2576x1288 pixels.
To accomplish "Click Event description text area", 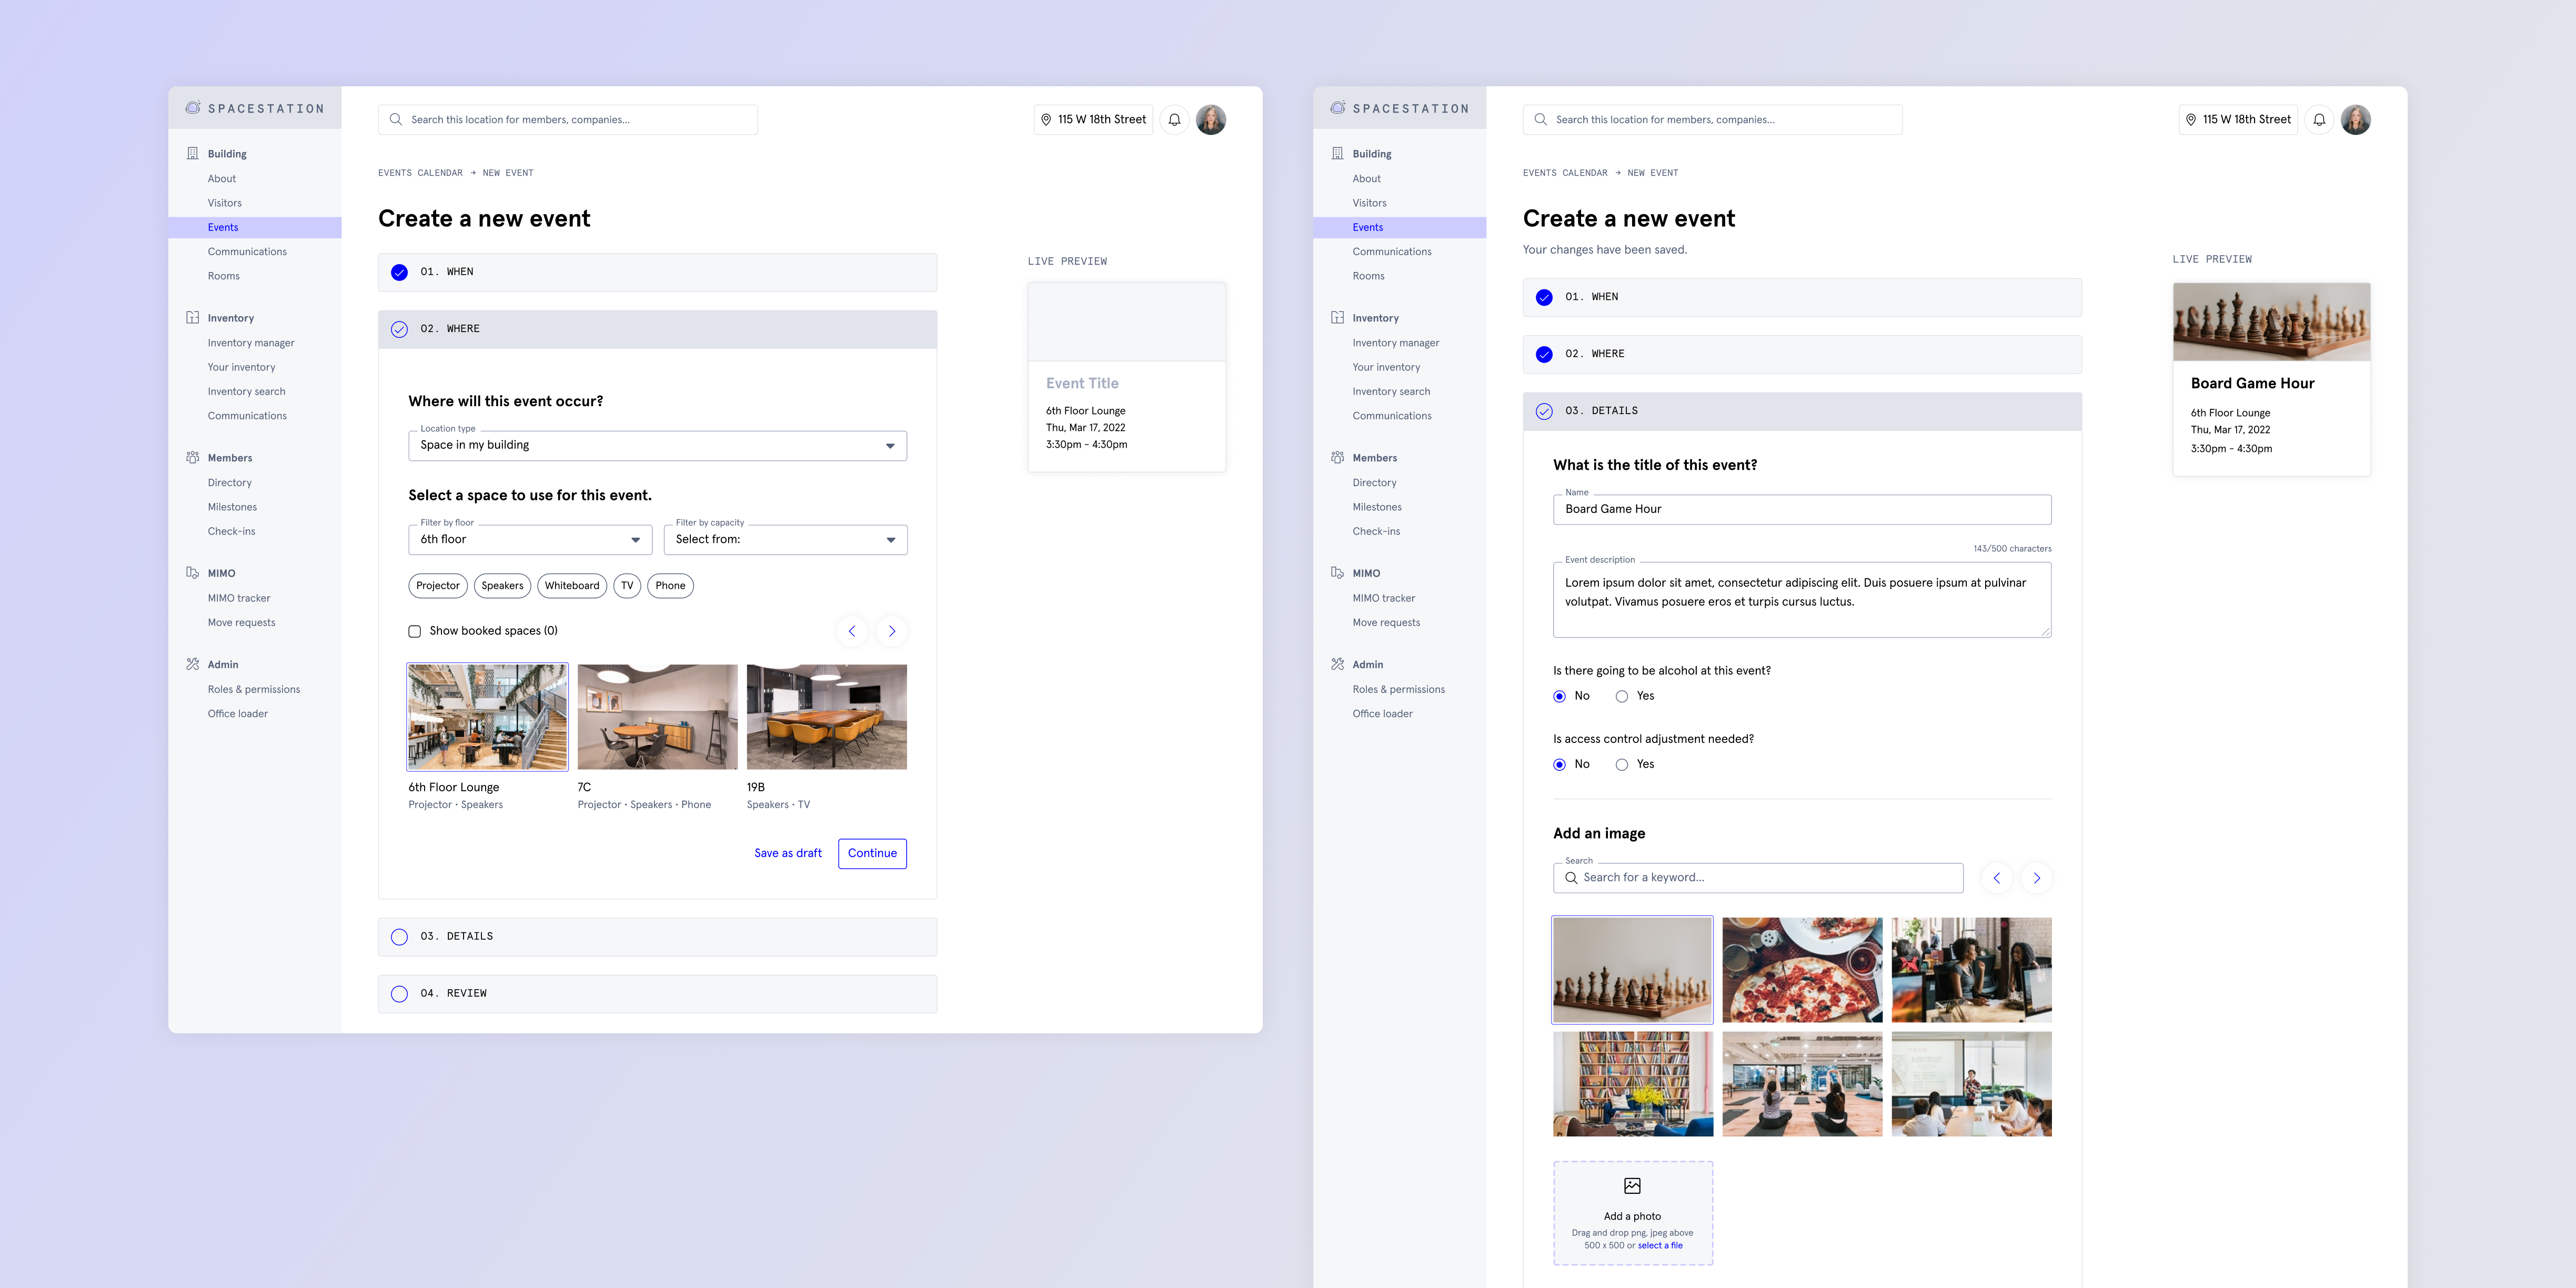I will [1802, 599].
